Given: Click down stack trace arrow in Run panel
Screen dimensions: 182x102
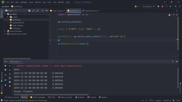Looking at the screenshot, I should (10, 70).
